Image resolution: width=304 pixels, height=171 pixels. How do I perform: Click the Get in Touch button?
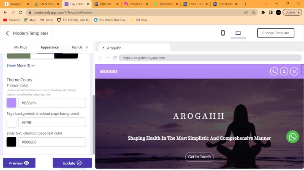[x=199, y=157]
